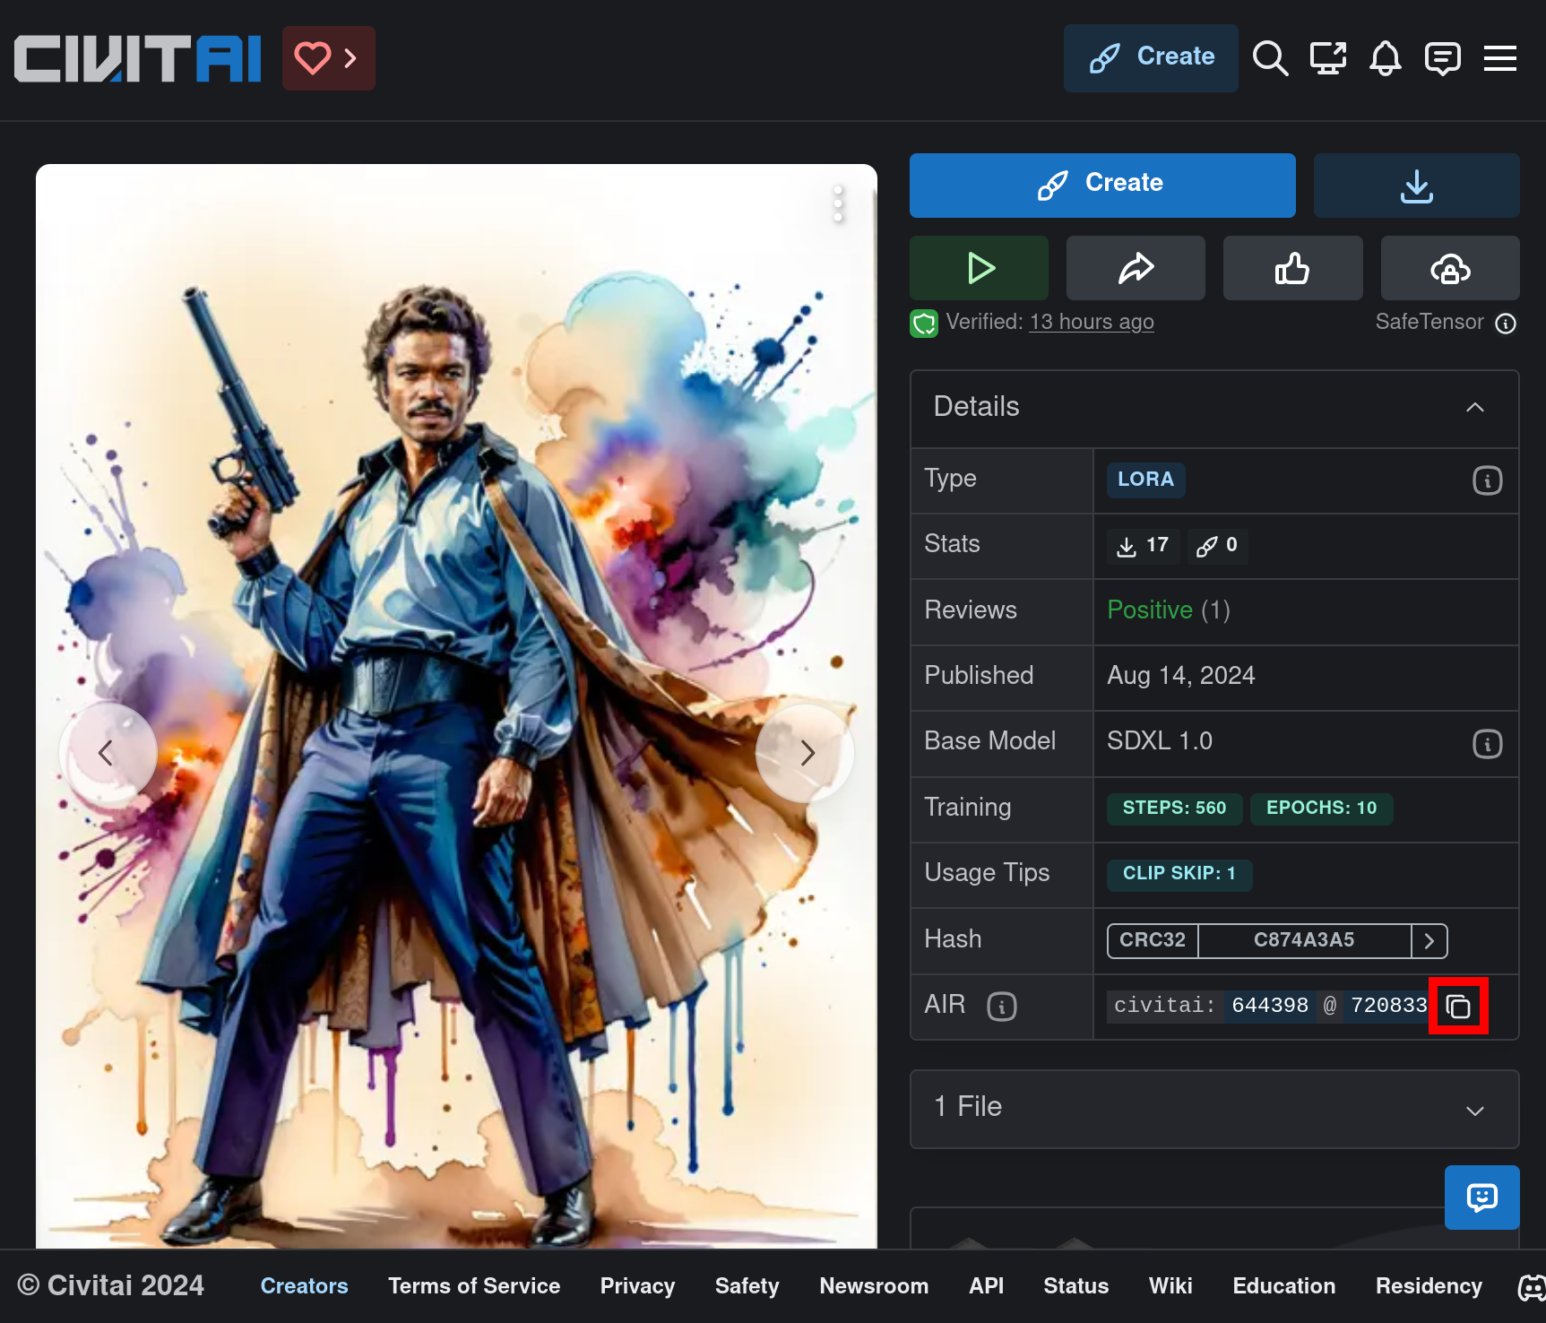Open Newsroom footer link
This screenshot has width=1546, height=1323.
pos(874,1286)
